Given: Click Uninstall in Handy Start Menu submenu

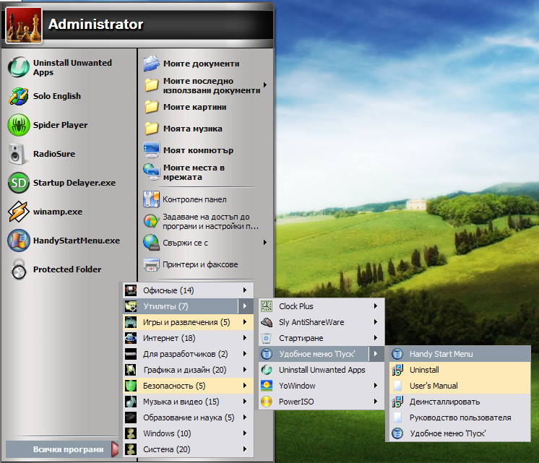Looking at the screenshot, I should point(460,370).
